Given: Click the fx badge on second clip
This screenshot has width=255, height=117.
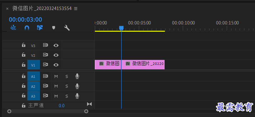Looking at the screenshot, I should click(128, 64).
